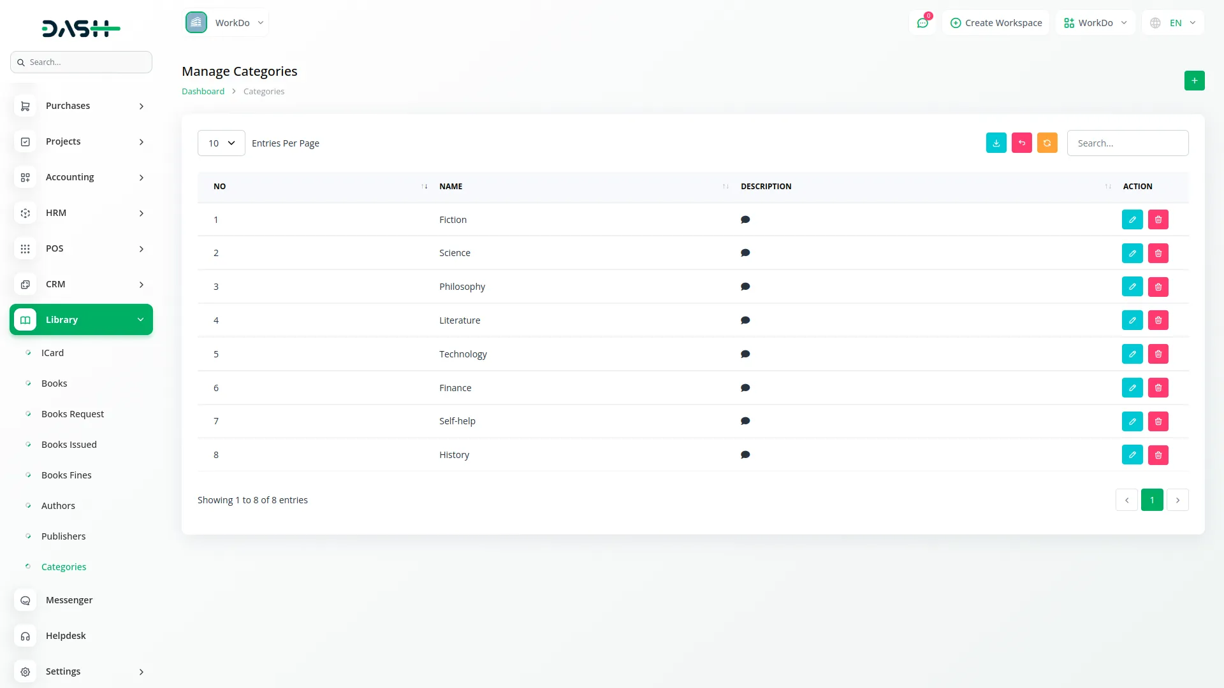Click the pink import arrow icon
Screen dimensions: 1224x688
1021,143
